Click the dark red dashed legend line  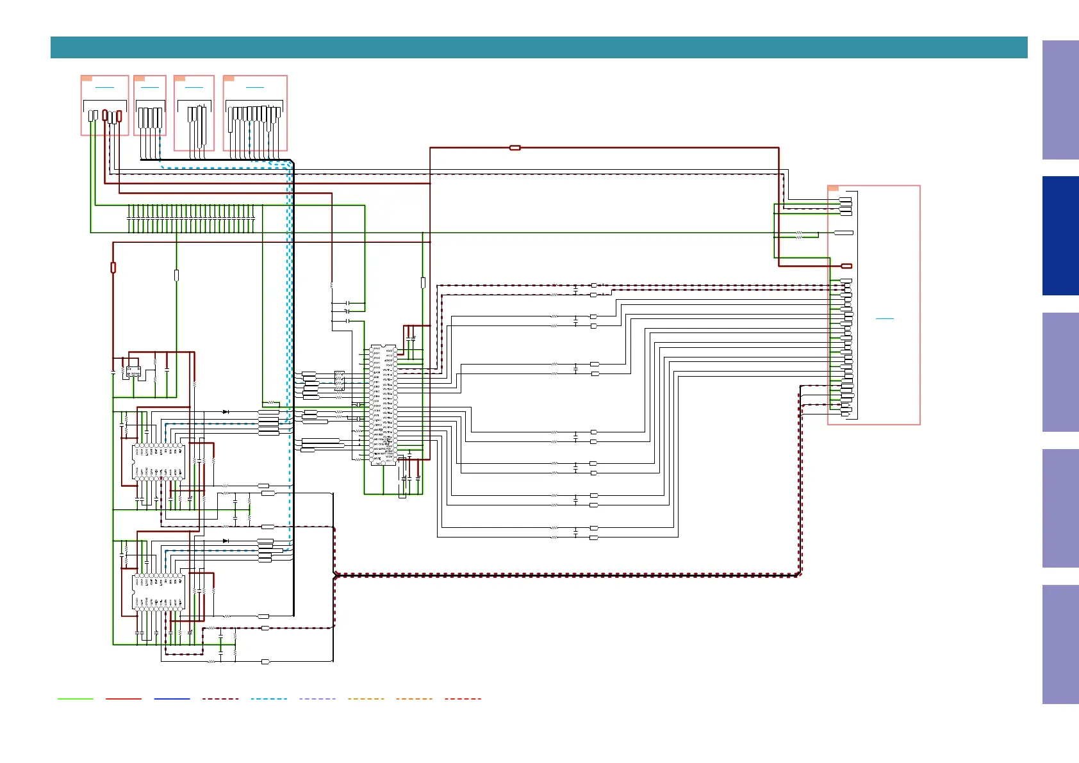coord(220,699)
